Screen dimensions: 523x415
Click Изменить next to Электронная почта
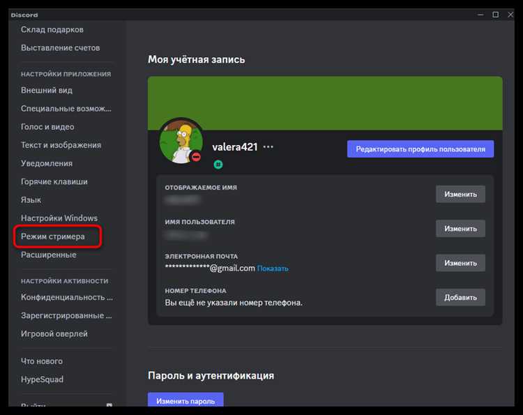pos(460,263)
